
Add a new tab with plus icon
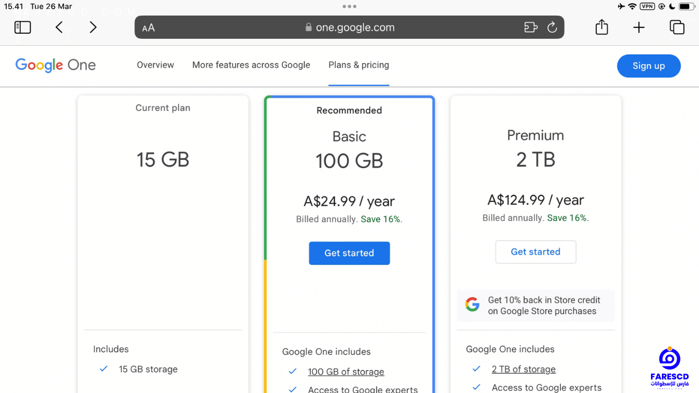(x=639, y=27)
